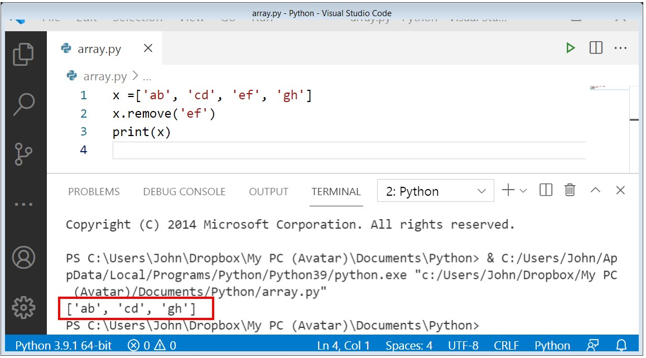Run the array.py Python file

coord(570,47)
